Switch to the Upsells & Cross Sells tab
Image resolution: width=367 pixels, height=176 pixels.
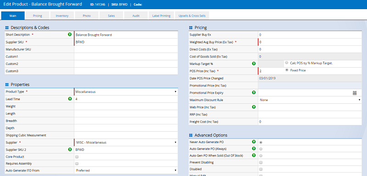pyautogui.click(x=192, y=16)
